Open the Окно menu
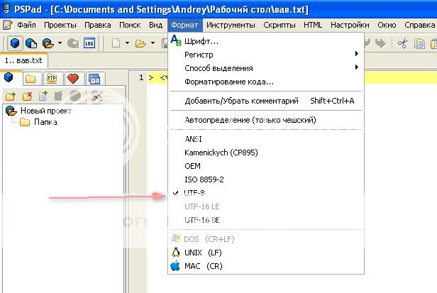This screenshot has width=437, height=293. 387,25
